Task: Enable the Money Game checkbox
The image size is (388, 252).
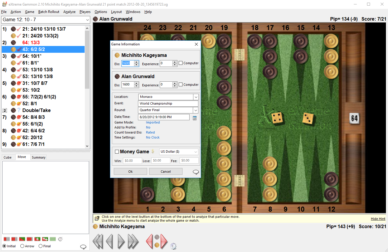Action: (117, 152)
